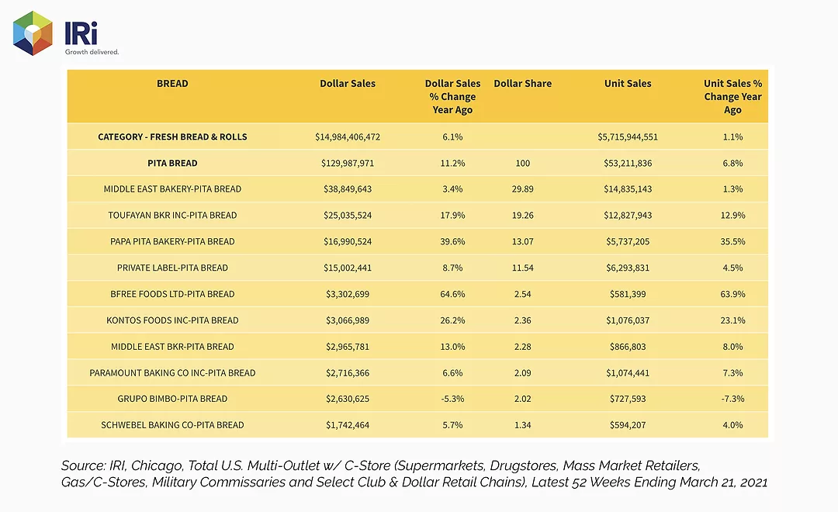Click 'Latest 52 Weeks Ending March 21, 2021' text

click(649, 482)
